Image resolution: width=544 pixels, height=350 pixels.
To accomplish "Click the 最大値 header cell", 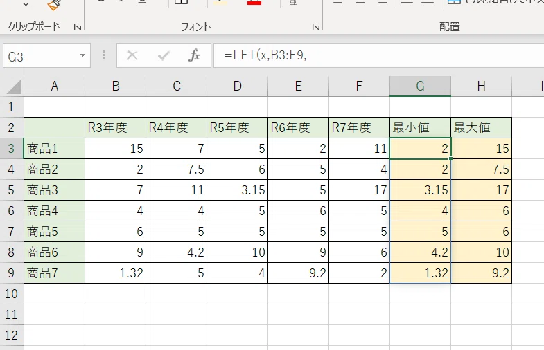I will point(482,128).
